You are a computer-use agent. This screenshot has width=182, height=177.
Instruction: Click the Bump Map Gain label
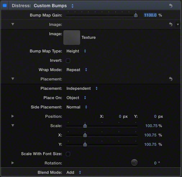click(46, 15)
